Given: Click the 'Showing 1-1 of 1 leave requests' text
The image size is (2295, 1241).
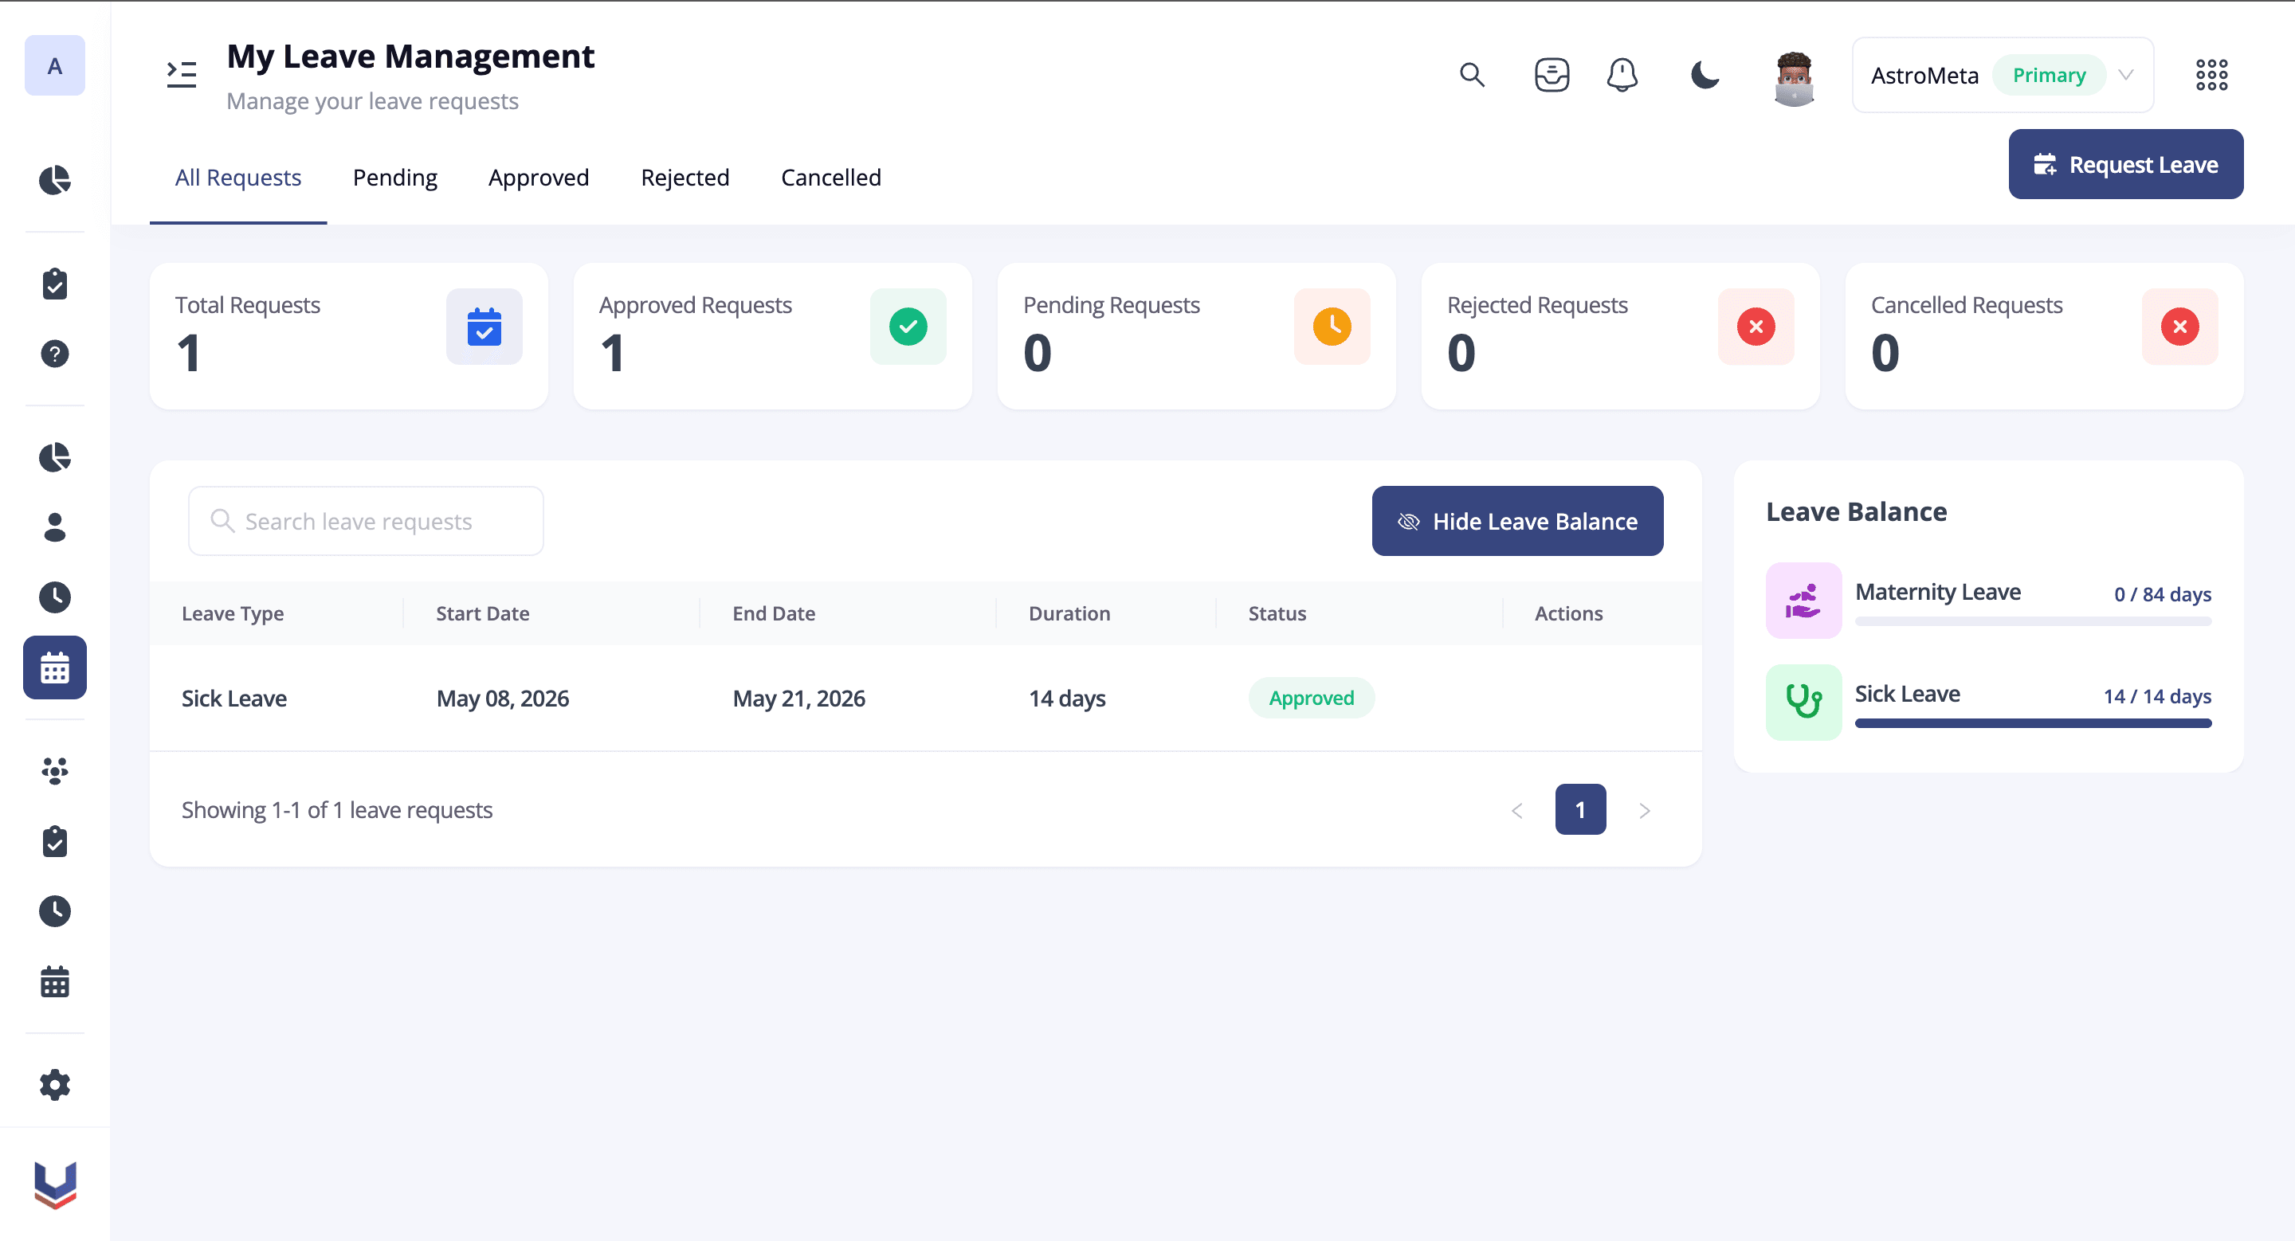Looking at the screenshot, I should point(337,810).
